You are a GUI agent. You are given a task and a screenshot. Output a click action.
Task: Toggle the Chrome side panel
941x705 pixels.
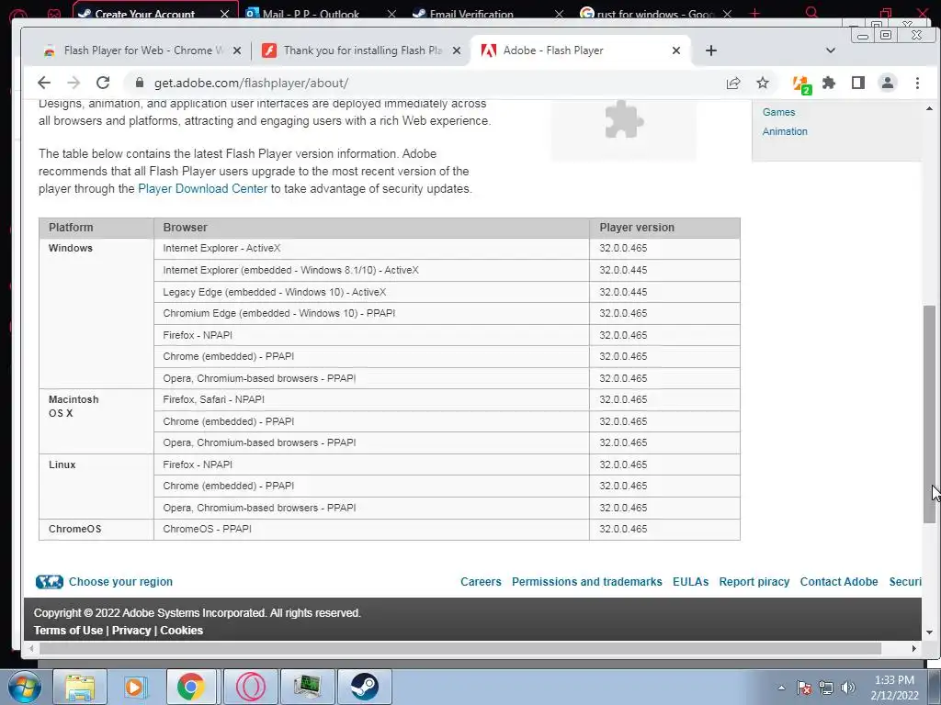[858, 83]
